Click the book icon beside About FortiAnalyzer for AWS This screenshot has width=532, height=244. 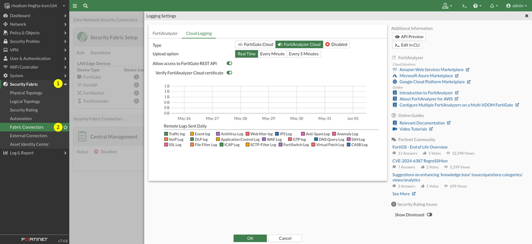395,99
